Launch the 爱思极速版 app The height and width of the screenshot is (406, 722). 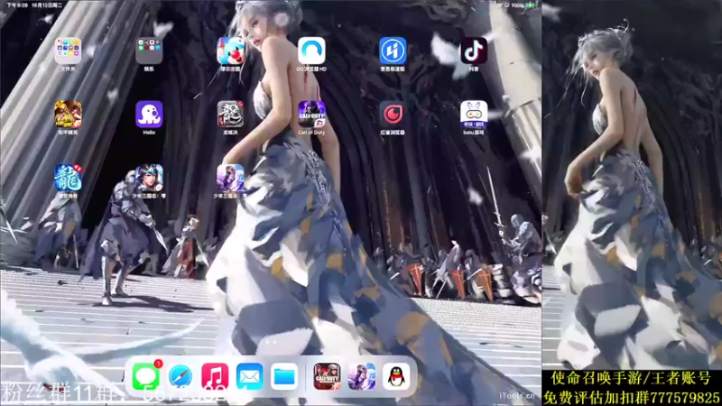pyautogui.click(x=393, y=51)
